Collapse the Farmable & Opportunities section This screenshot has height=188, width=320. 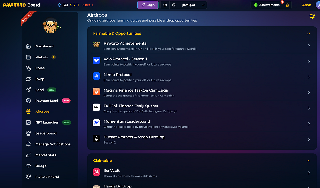coord(308,33)
